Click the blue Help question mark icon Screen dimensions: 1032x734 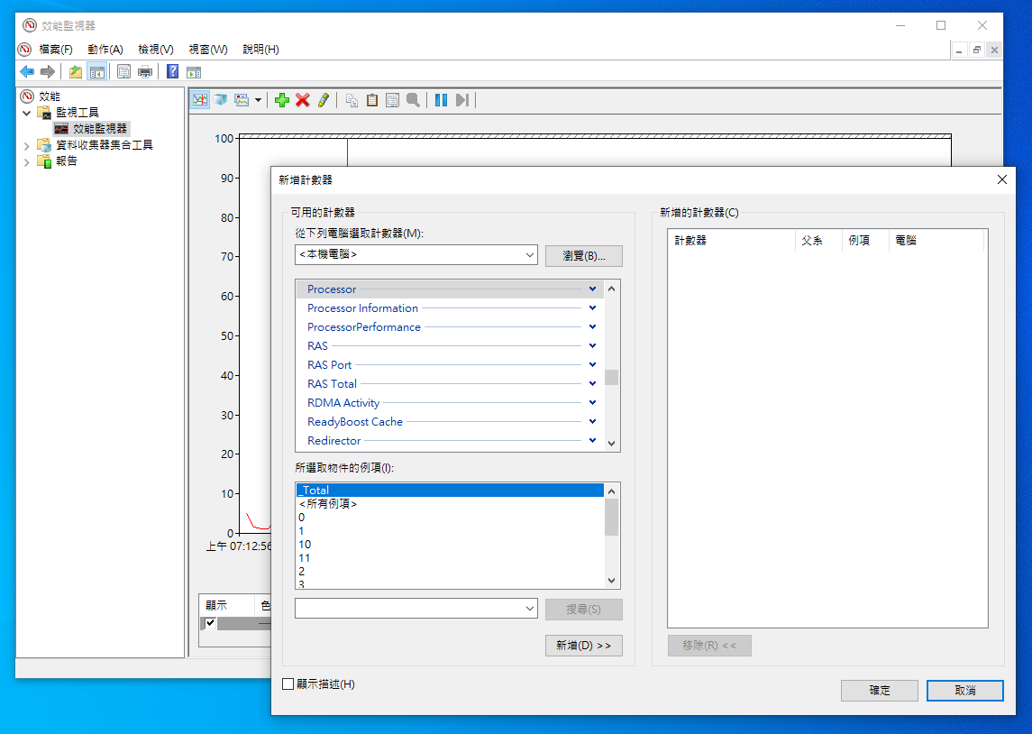[x=172, y=71]
